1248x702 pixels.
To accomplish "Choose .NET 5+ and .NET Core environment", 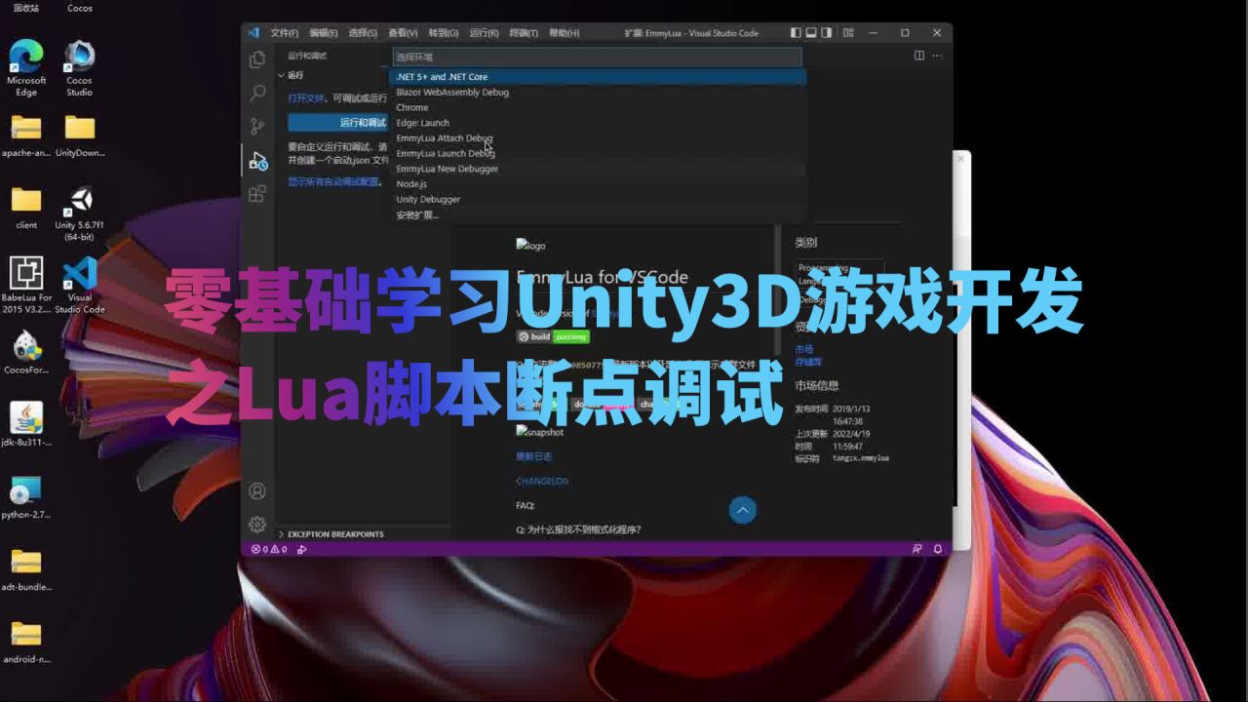I will pyautogui.click(x=598, y=76).
